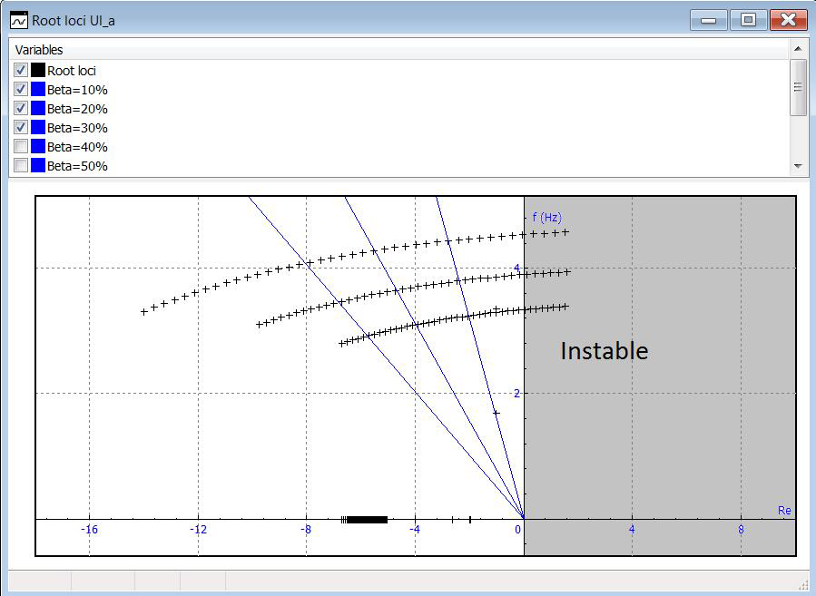Click the Instable region label
The image size is (816, 596).
(605, 350)
